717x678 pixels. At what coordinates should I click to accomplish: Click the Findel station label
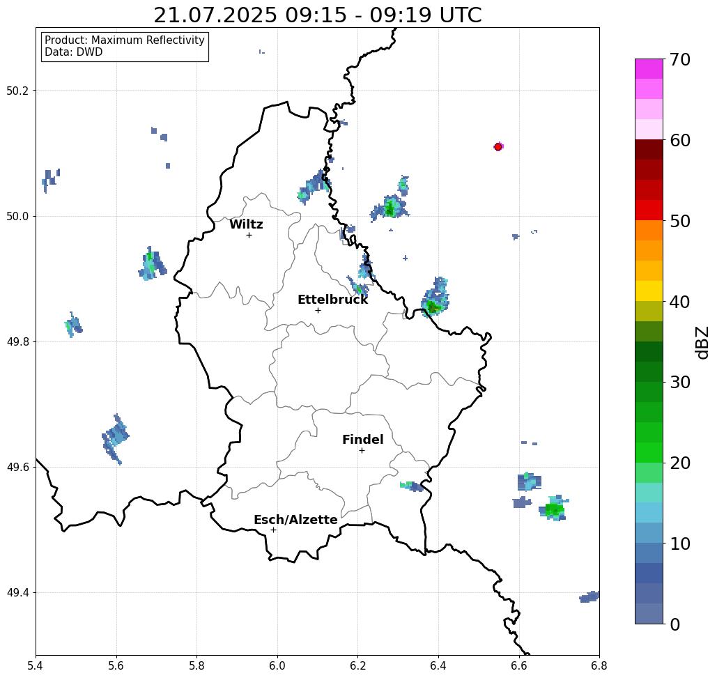[x=362, y=440]
